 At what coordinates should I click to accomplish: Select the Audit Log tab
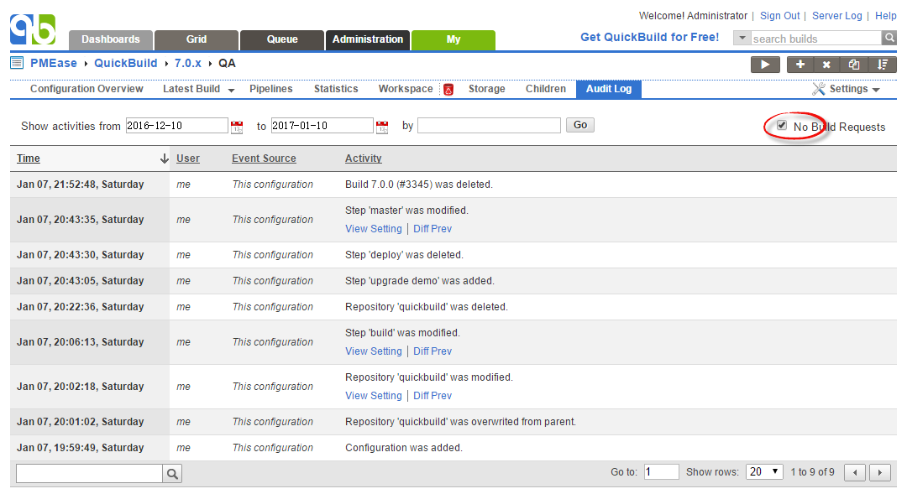[609, 89]
